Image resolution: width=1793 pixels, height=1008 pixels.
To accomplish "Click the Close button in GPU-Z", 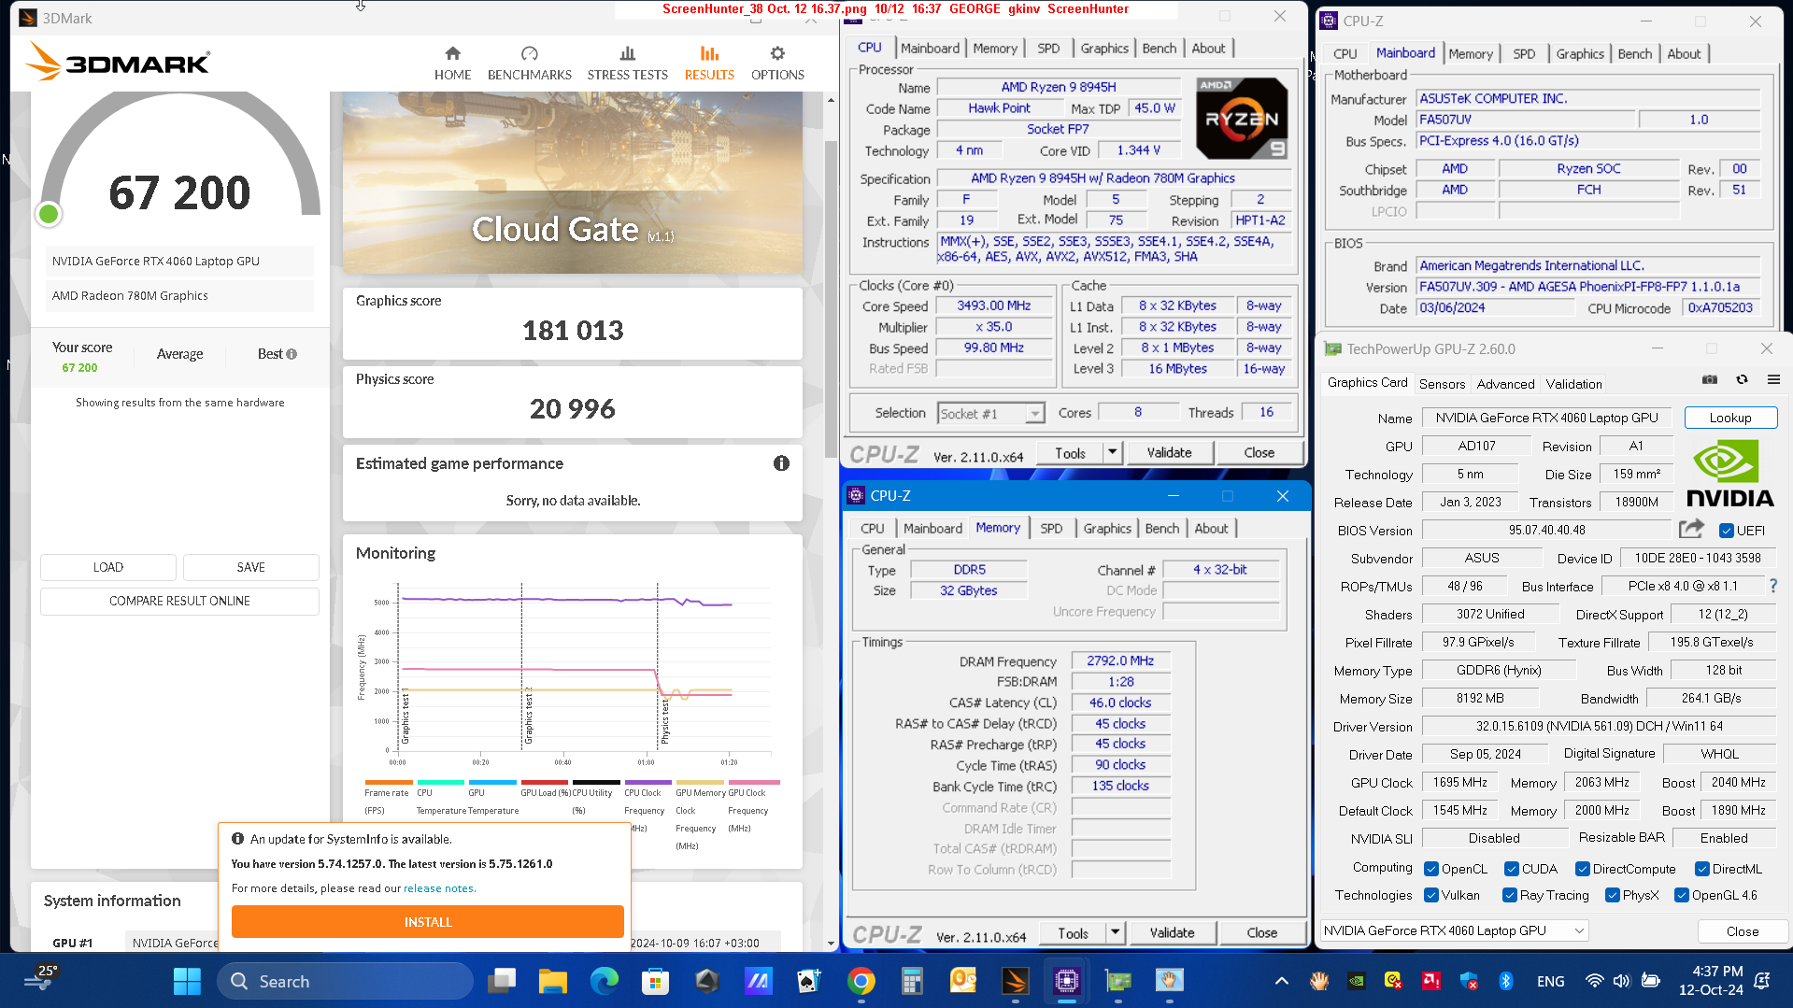I will (1742, 931).
